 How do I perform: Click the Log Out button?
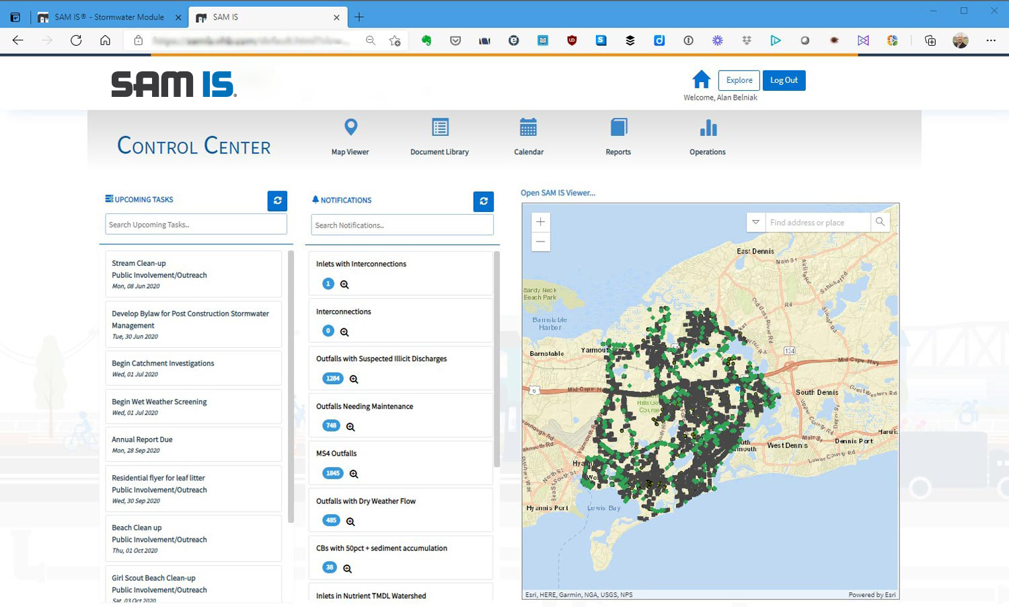(784, 80)
